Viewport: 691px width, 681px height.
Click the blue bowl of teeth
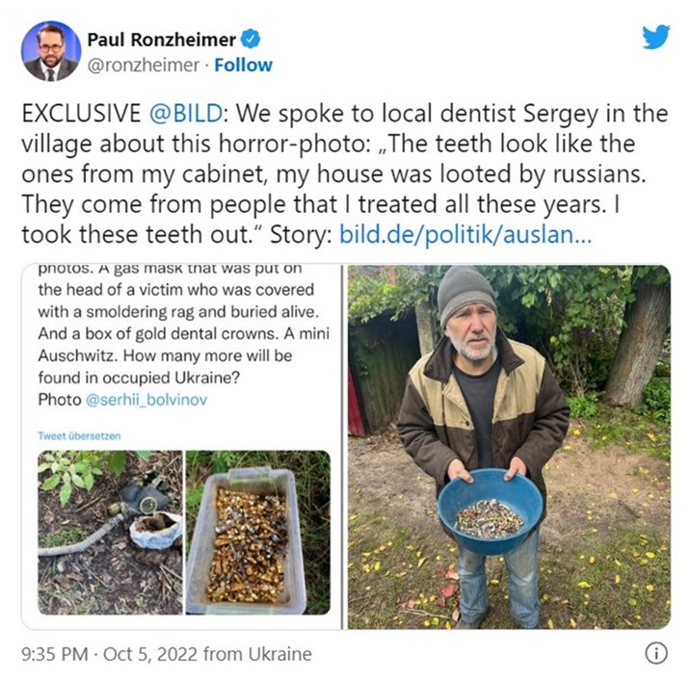click(490, 511)
